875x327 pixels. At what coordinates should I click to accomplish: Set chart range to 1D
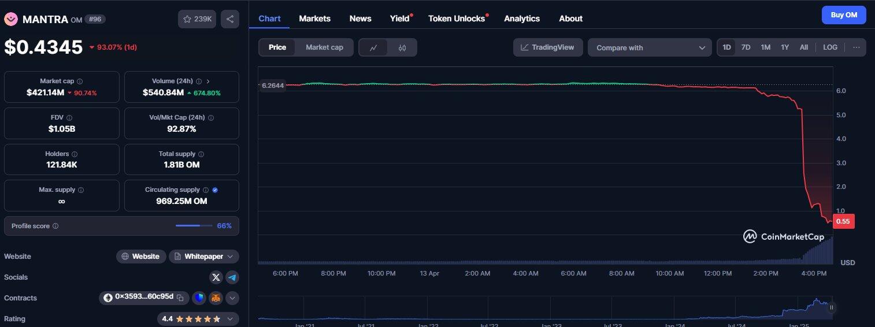[x=726, y=47]
